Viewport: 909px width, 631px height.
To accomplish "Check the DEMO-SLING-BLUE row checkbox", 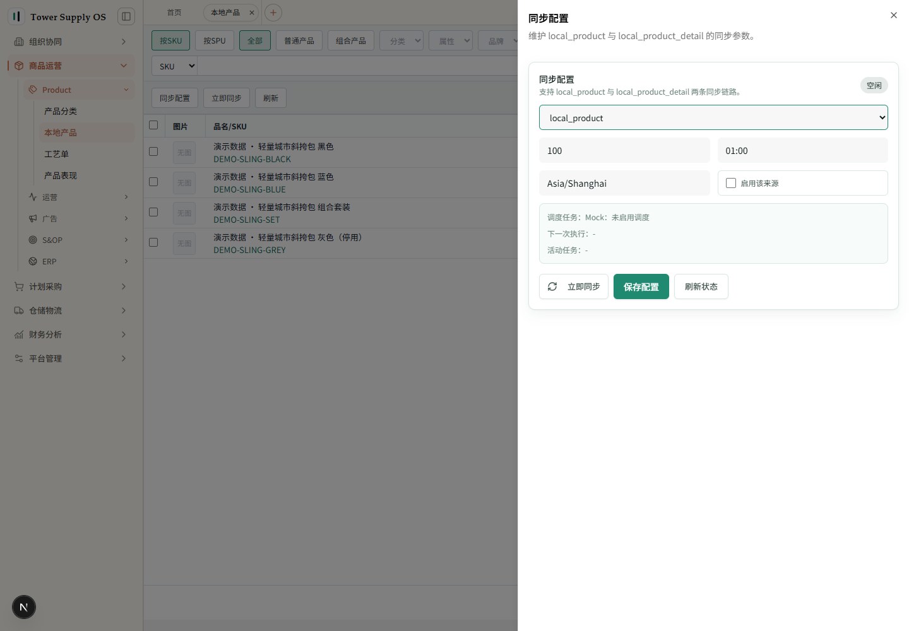I will coord(153,182).
